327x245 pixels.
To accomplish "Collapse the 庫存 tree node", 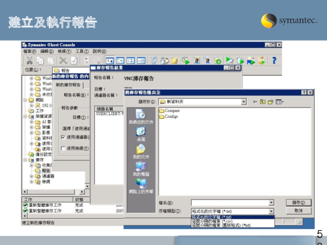I will point(25,160).
